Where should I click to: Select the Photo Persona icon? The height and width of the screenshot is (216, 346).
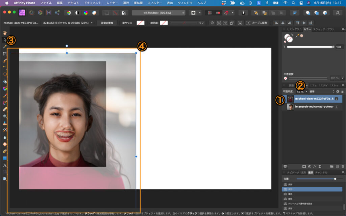[23, 12]
